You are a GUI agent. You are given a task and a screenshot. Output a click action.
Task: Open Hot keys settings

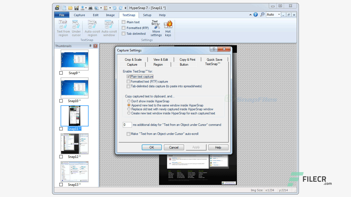coord(168,28)
